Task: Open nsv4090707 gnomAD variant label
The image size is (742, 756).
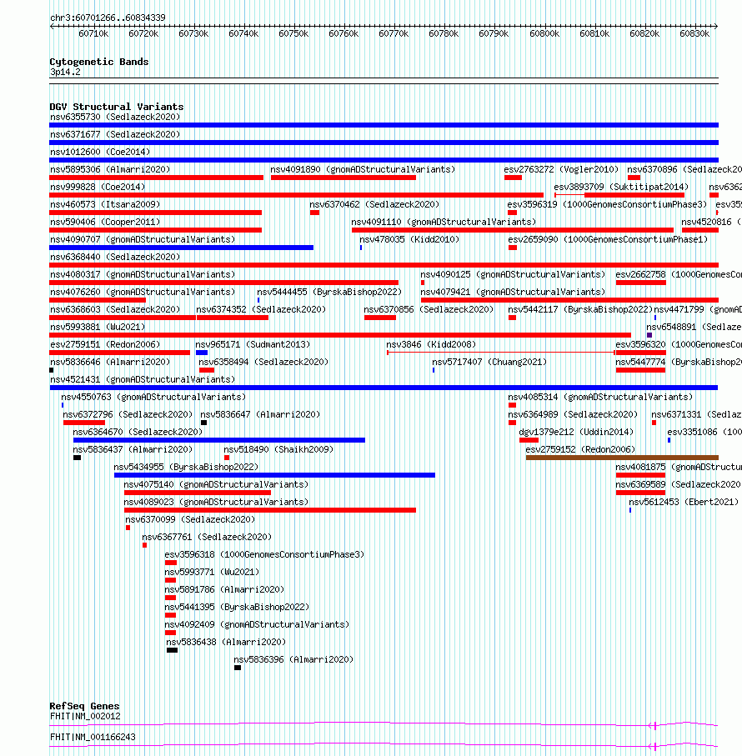Action: [143, 239]
